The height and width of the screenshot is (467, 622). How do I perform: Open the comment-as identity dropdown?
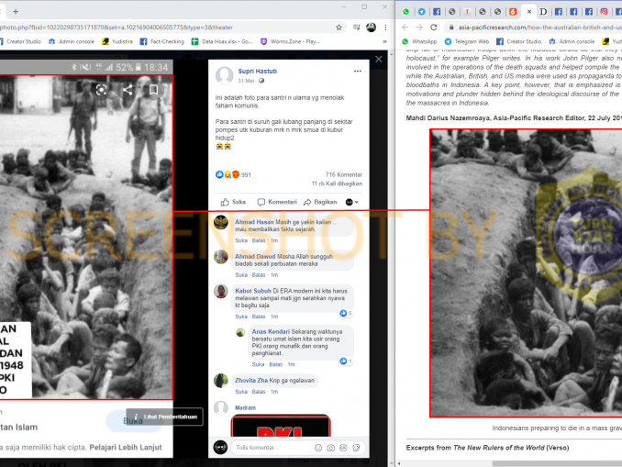352,202
